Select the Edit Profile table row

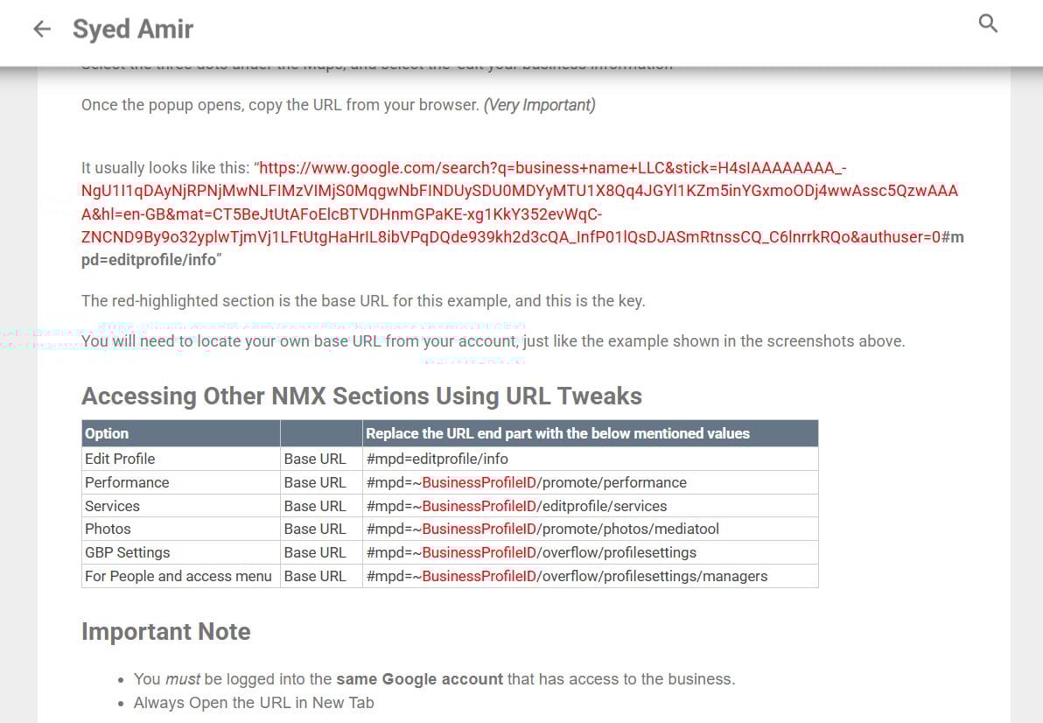(120, 459)
